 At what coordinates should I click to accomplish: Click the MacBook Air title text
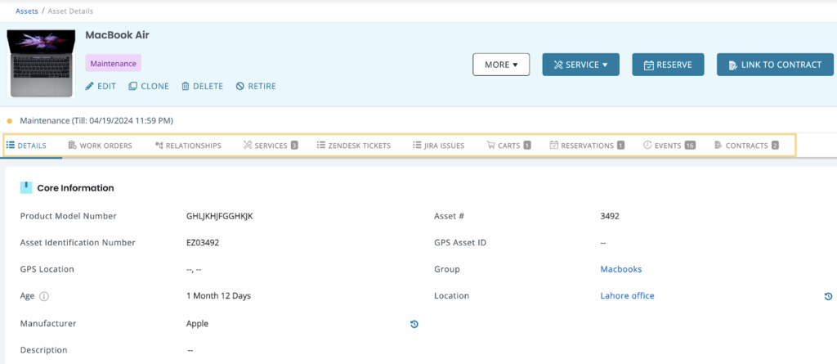point(117,36)
